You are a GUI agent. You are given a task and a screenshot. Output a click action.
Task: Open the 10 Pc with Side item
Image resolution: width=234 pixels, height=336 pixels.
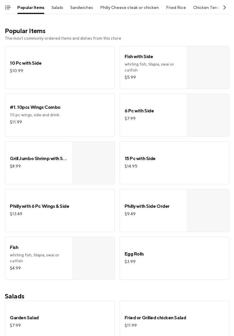click(60, 67)
